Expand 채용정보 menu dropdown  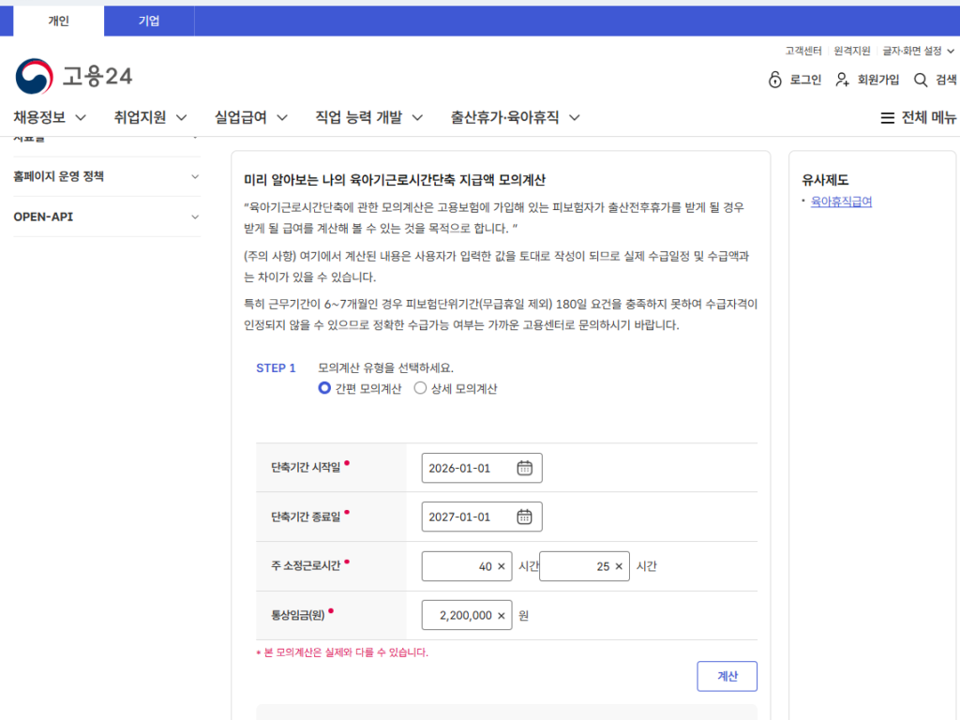point(50,117)
